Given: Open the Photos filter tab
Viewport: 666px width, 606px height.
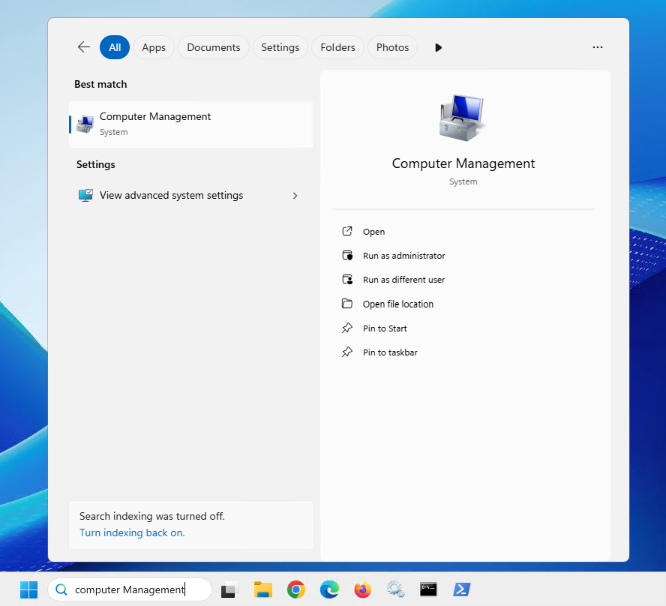Looking at the screenshot, I should click(x=392, y=47).
